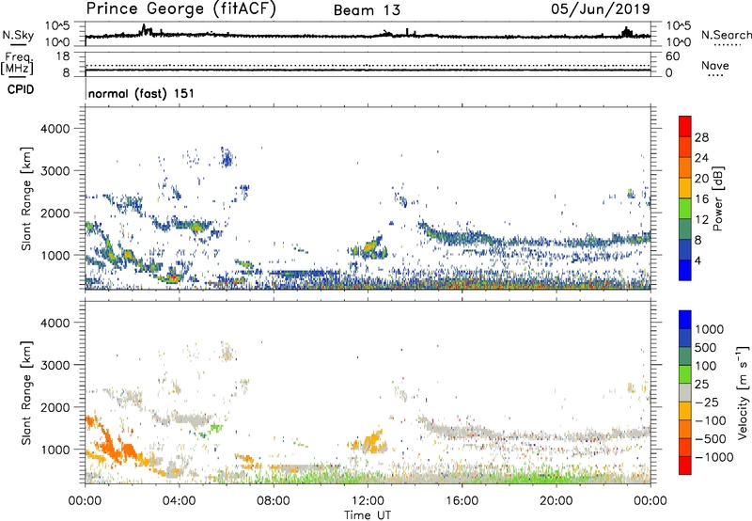The height and width of the screenshot is (521, 752).
Task: Click the yellow-orange segment of Power colorbar
Action: click(x=685, y=188)
